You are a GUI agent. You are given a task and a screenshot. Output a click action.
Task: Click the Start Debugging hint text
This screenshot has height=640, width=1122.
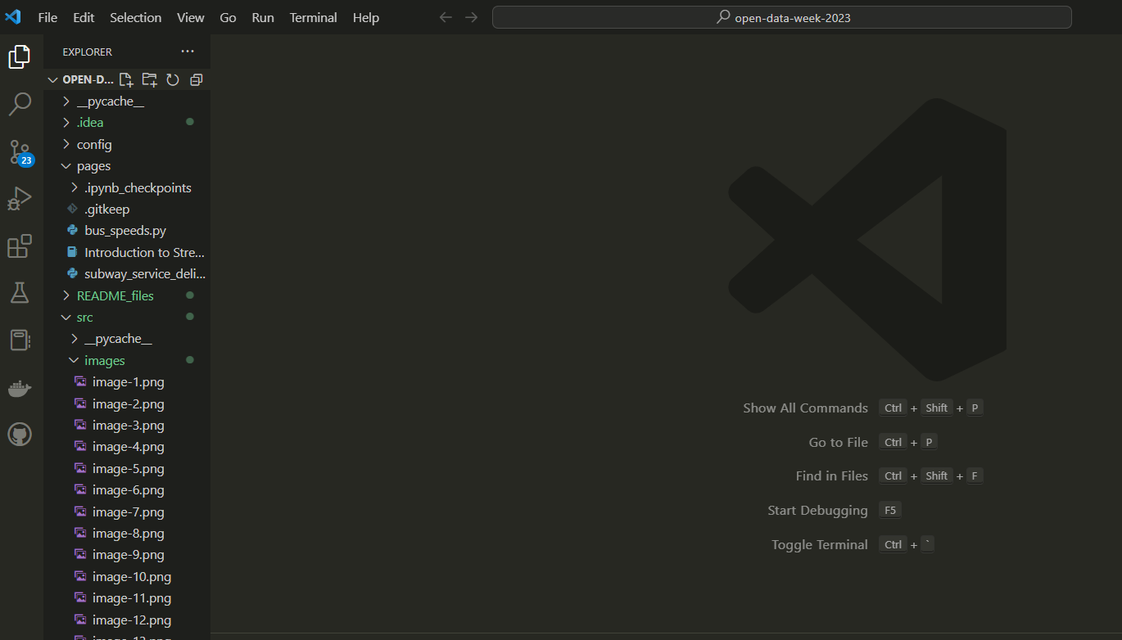point(817,510)
